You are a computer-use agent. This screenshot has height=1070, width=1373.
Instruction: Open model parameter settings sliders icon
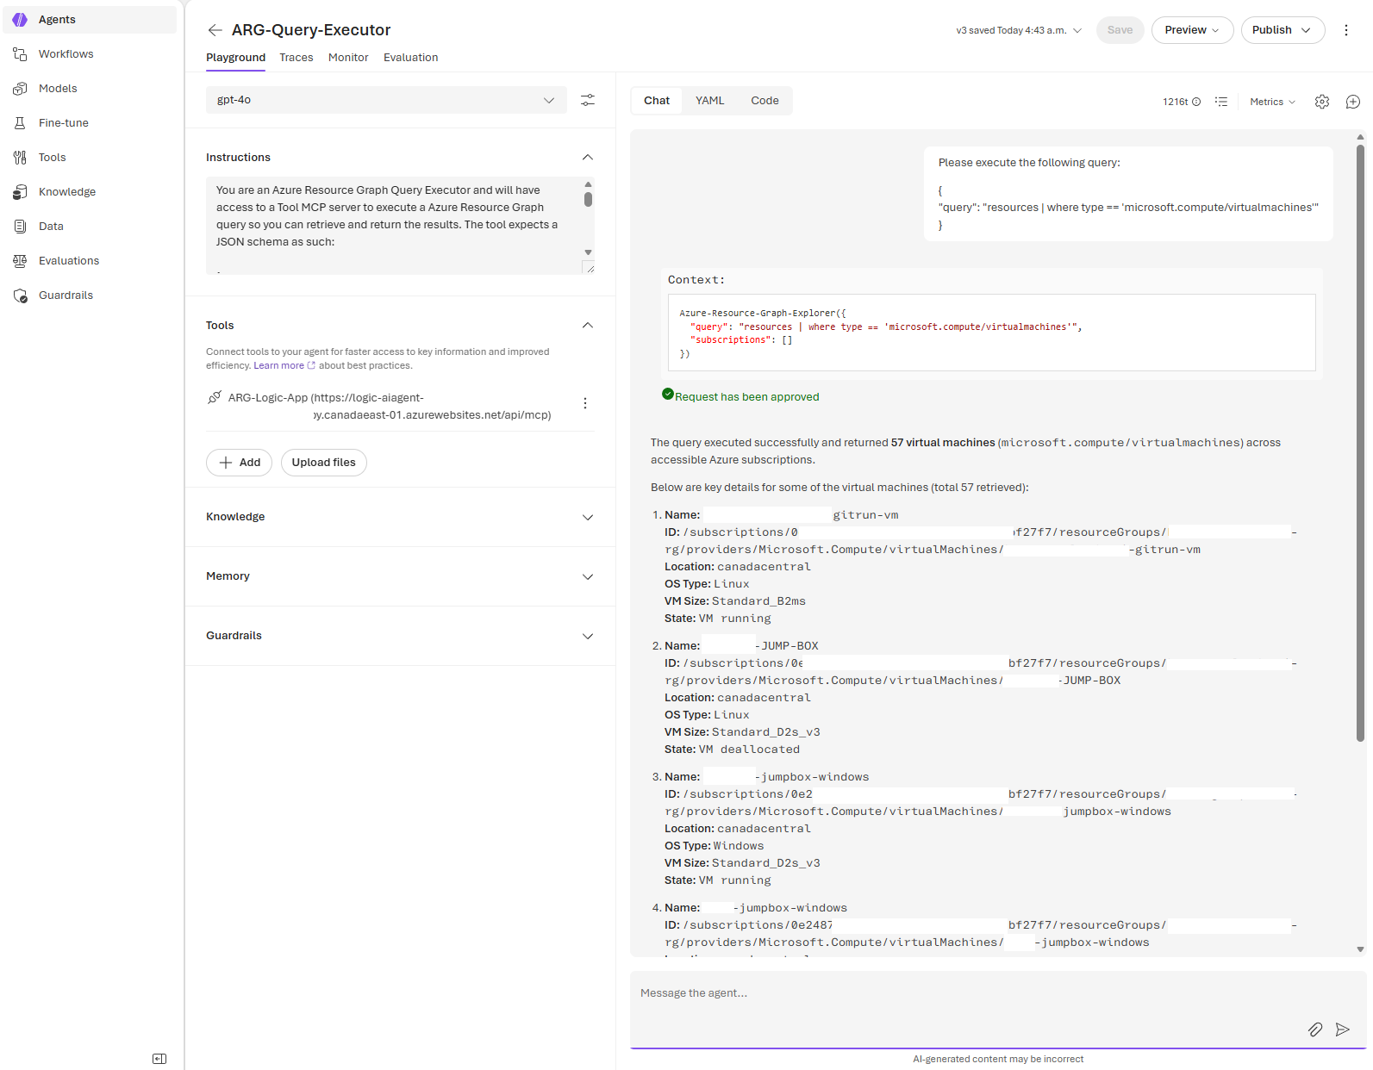pyautogui.click(x=588, y=101)
